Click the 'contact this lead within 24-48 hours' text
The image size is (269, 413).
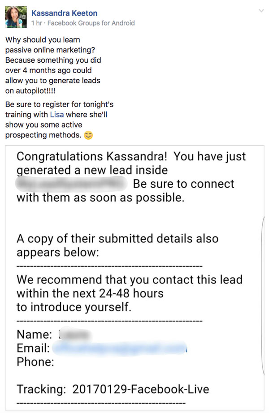129,293
